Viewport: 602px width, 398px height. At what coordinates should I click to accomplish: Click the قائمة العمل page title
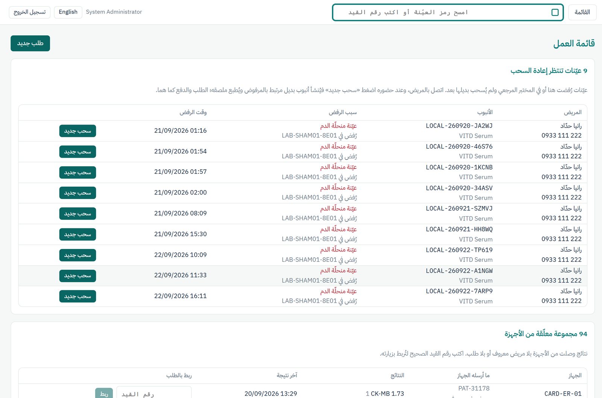coord(574,44)
